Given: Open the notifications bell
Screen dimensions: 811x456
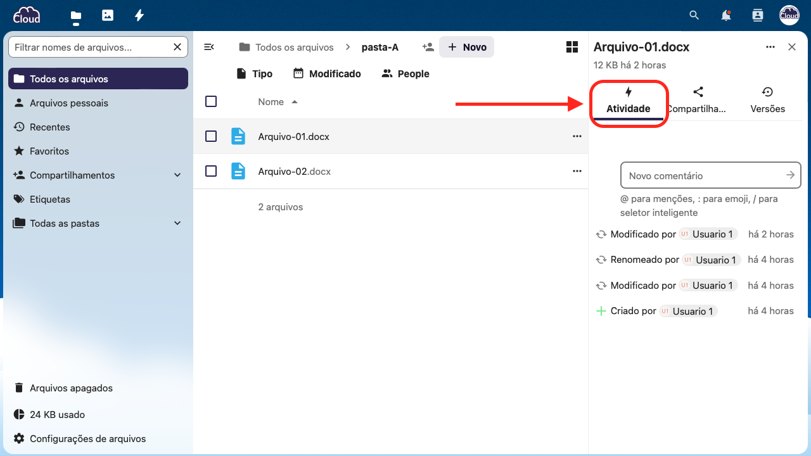Looking at the screenshot, I should pos(726,15).
